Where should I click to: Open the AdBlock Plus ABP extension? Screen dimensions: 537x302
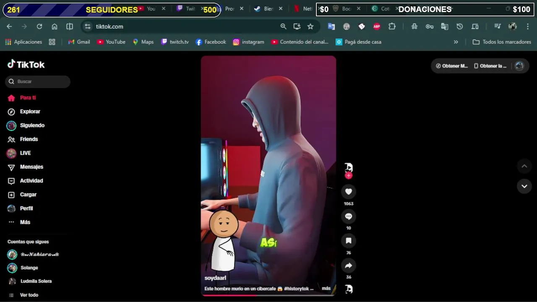coord(377,26)
